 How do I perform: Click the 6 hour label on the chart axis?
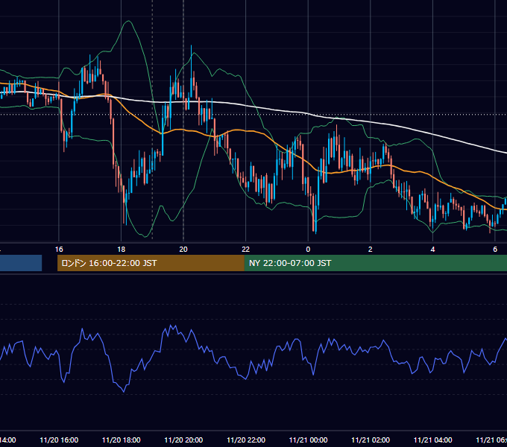click(x=495, y=250)
